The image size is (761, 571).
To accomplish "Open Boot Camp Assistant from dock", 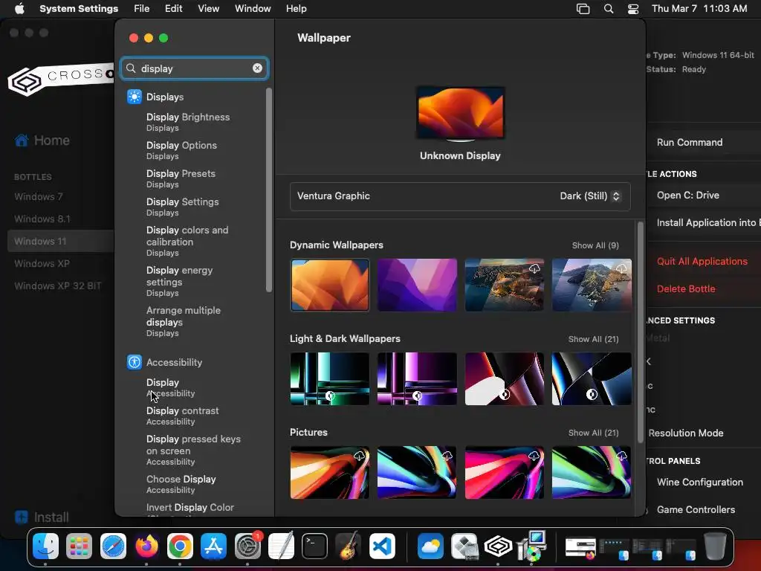I will (x=464, y=546).
